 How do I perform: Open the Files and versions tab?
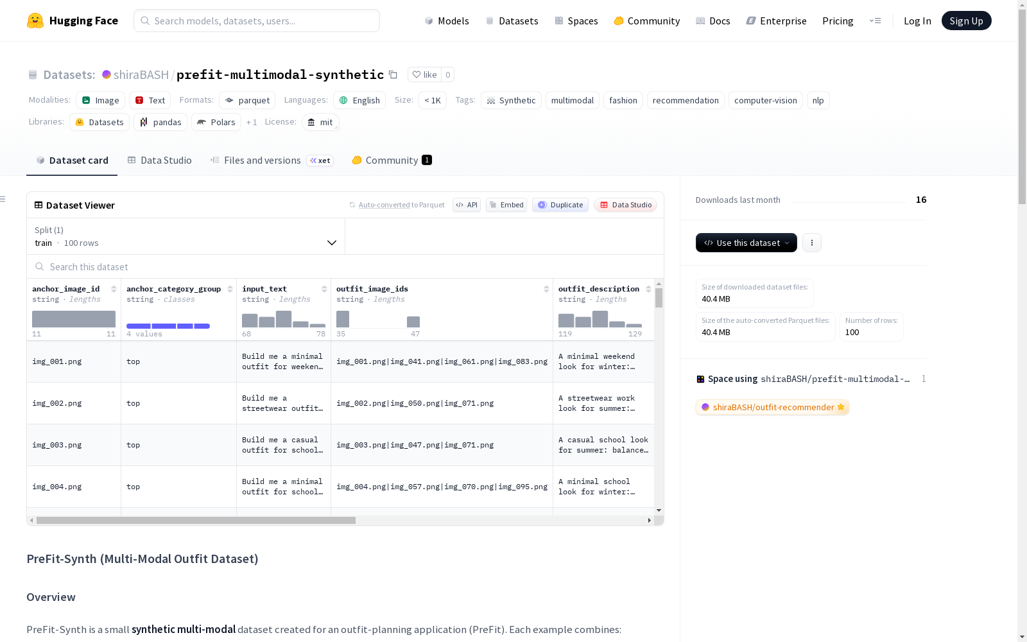[272, 160]
